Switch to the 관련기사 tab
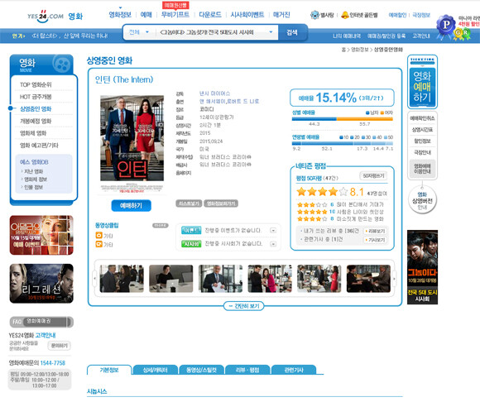 click(x=294, y=370)
